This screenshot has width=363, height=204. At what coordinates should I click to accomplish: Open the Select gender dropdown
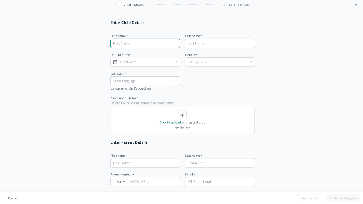coord(220,62)
